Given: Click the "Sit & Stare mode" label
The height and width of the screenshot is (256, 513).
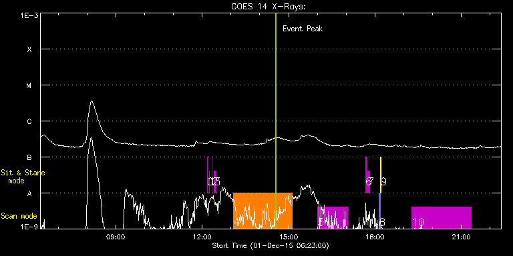Looking at the screenshot, I should [x=23, y=176].
